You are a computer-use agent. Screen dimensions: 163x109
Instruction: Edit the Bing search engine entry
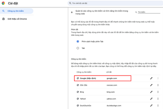(151, 92)
